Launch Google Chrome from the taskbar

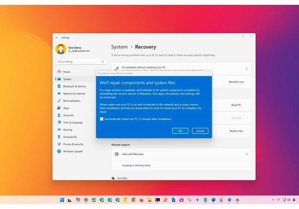(x=133, y=200)
